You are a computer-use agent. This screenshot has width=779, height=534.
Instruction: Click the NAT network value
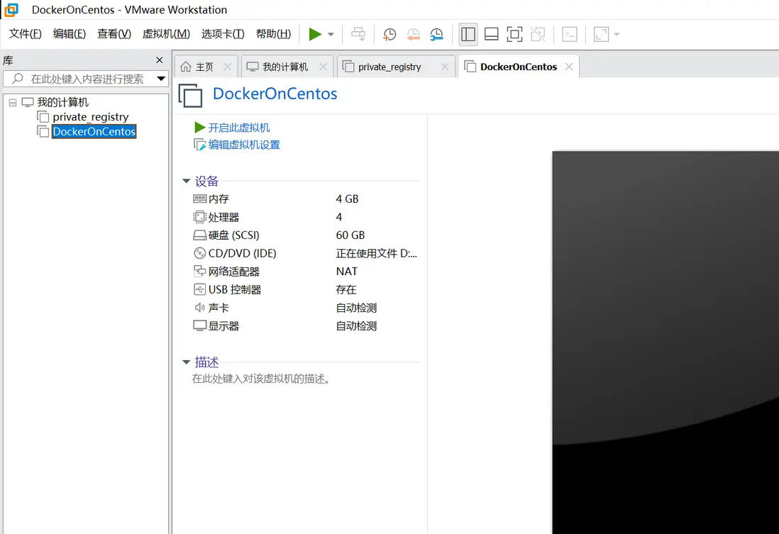(x=347, y=272)
